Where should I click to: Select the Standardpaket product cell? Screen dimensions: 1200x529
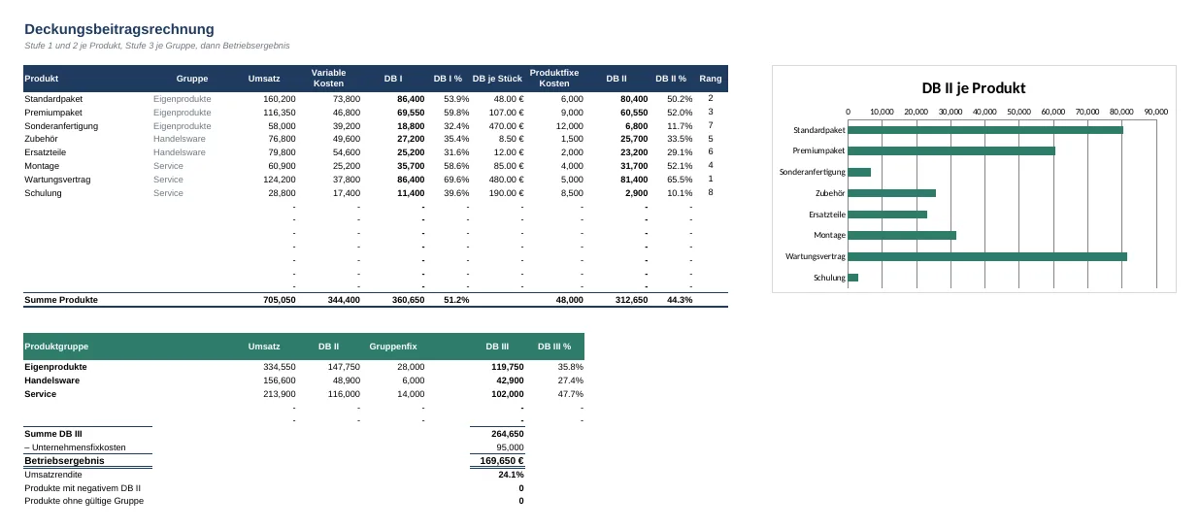pos(53,99)
